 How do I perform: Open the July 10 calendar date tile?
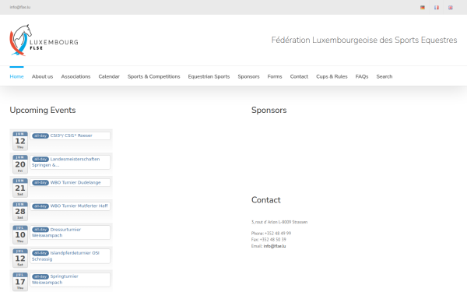(20, 234)
